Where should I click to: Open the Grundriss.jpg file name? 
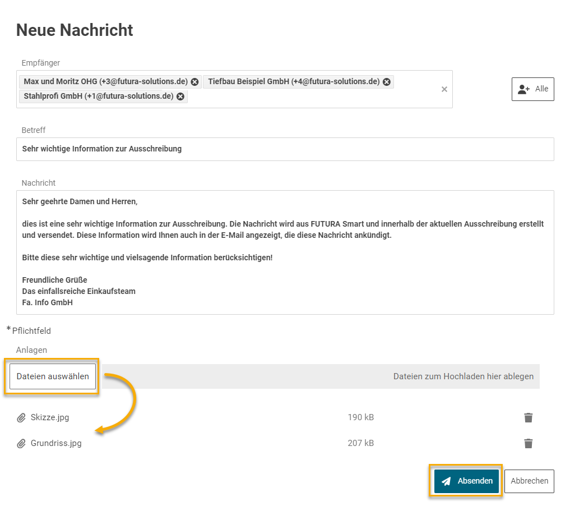[56, 443]
